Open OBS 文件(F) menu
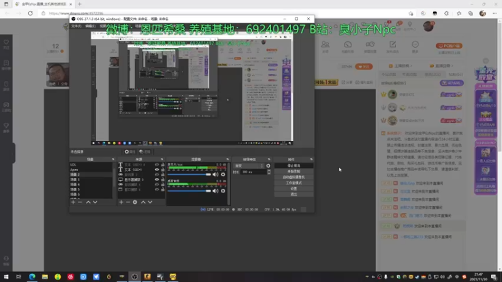Screen dimensions: 502x282 click(x=76, y=26)
